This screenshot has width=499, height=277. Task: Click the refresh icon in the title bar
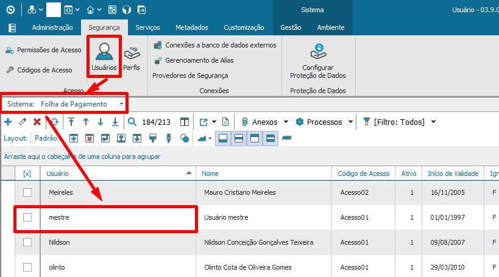coord(10,10)
